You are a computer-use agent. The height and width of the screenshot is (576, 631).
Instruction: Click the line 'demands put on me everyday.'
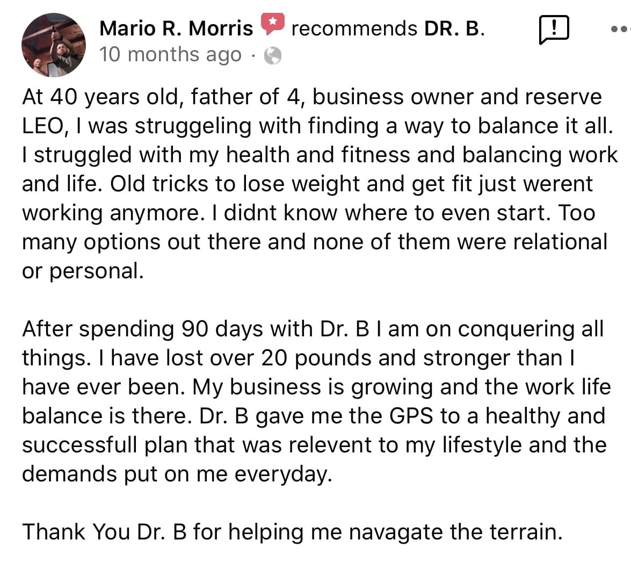[x=177, y=474]
